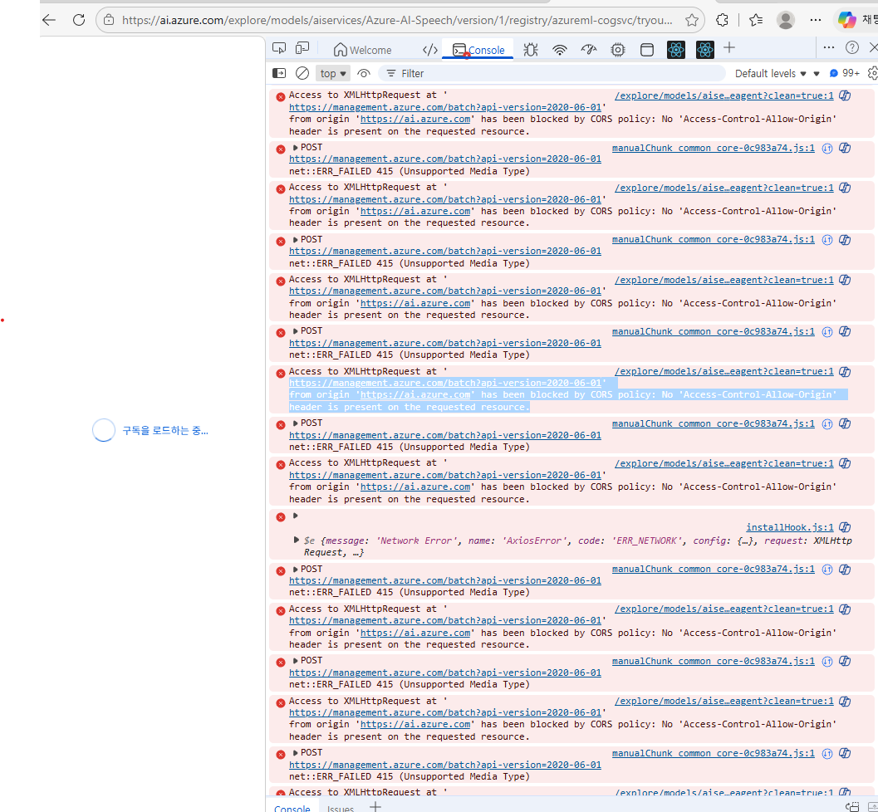Image resolution: width=878 pixels, height=812 pixels.
Task: Click the '구독을 로드하는 중...' loading text
Action: pyautogui.click(x=165, y=430)
